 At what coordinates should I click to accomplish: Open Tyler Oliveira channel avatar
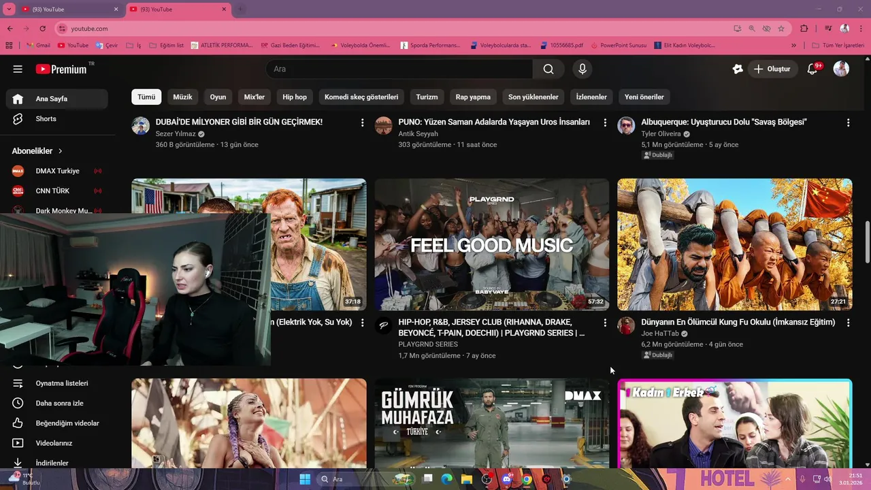click(626, 125)
